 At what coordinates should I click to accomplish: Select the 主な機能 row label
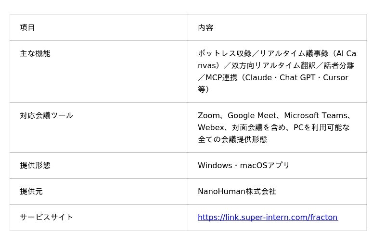pos(35,54)
